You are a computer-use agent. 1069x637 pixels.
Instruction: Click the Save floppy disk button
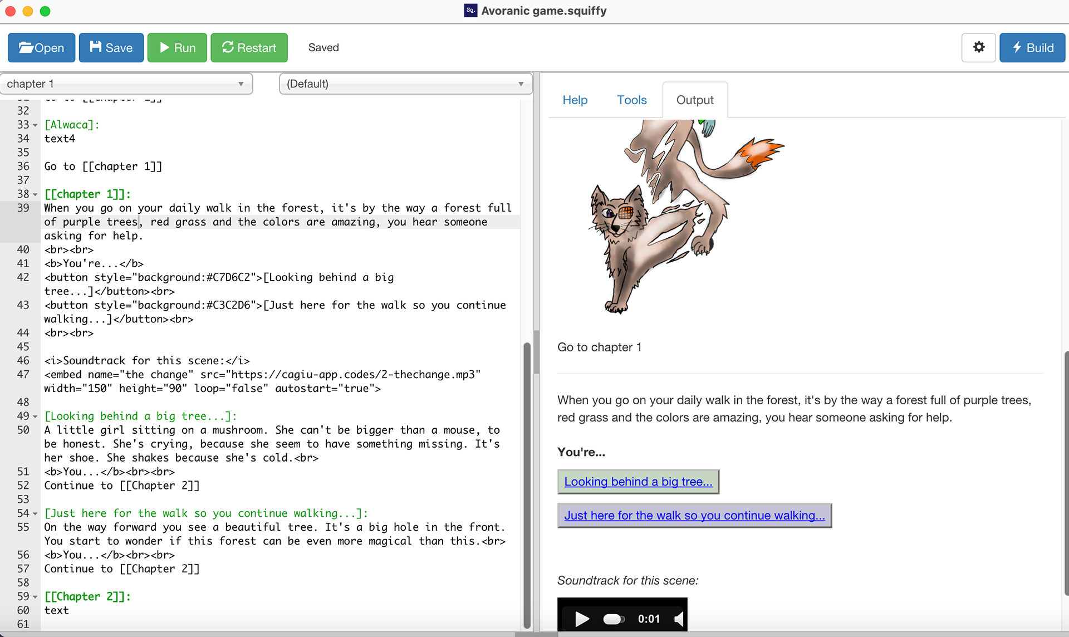point(111,48)
